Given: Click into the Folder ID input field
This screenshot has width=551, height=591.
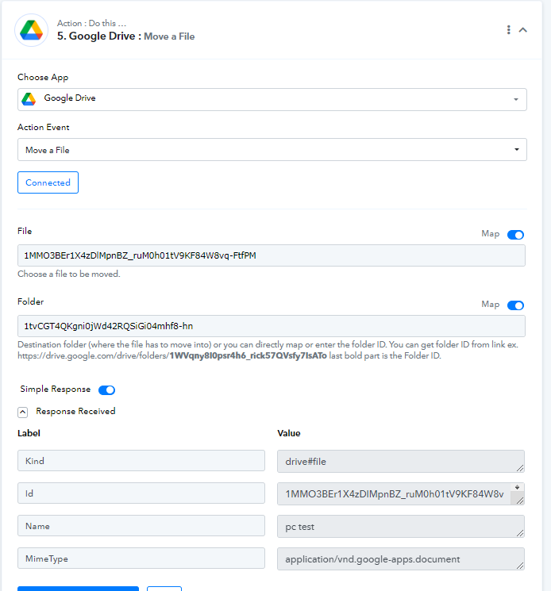Looking at the screenshot, I should 272,326.
